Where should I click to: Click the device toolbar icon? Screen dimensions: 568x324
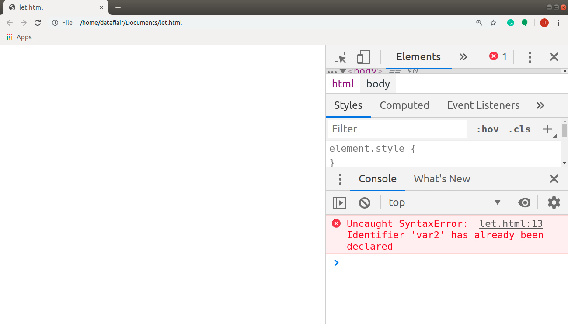[363, 57]
